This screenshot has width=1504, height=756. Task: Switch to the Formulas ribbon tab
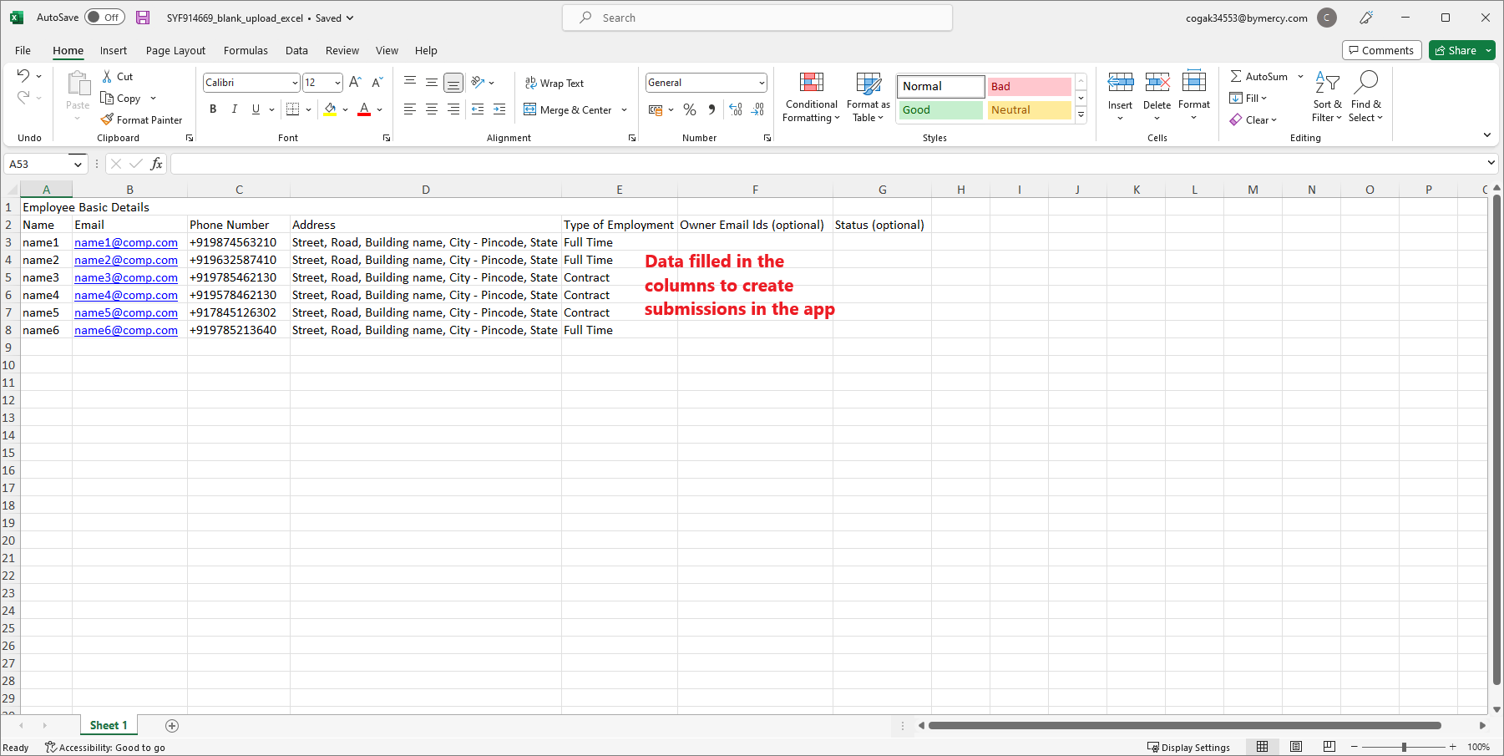pyautogui.click(x=246, y=50)
